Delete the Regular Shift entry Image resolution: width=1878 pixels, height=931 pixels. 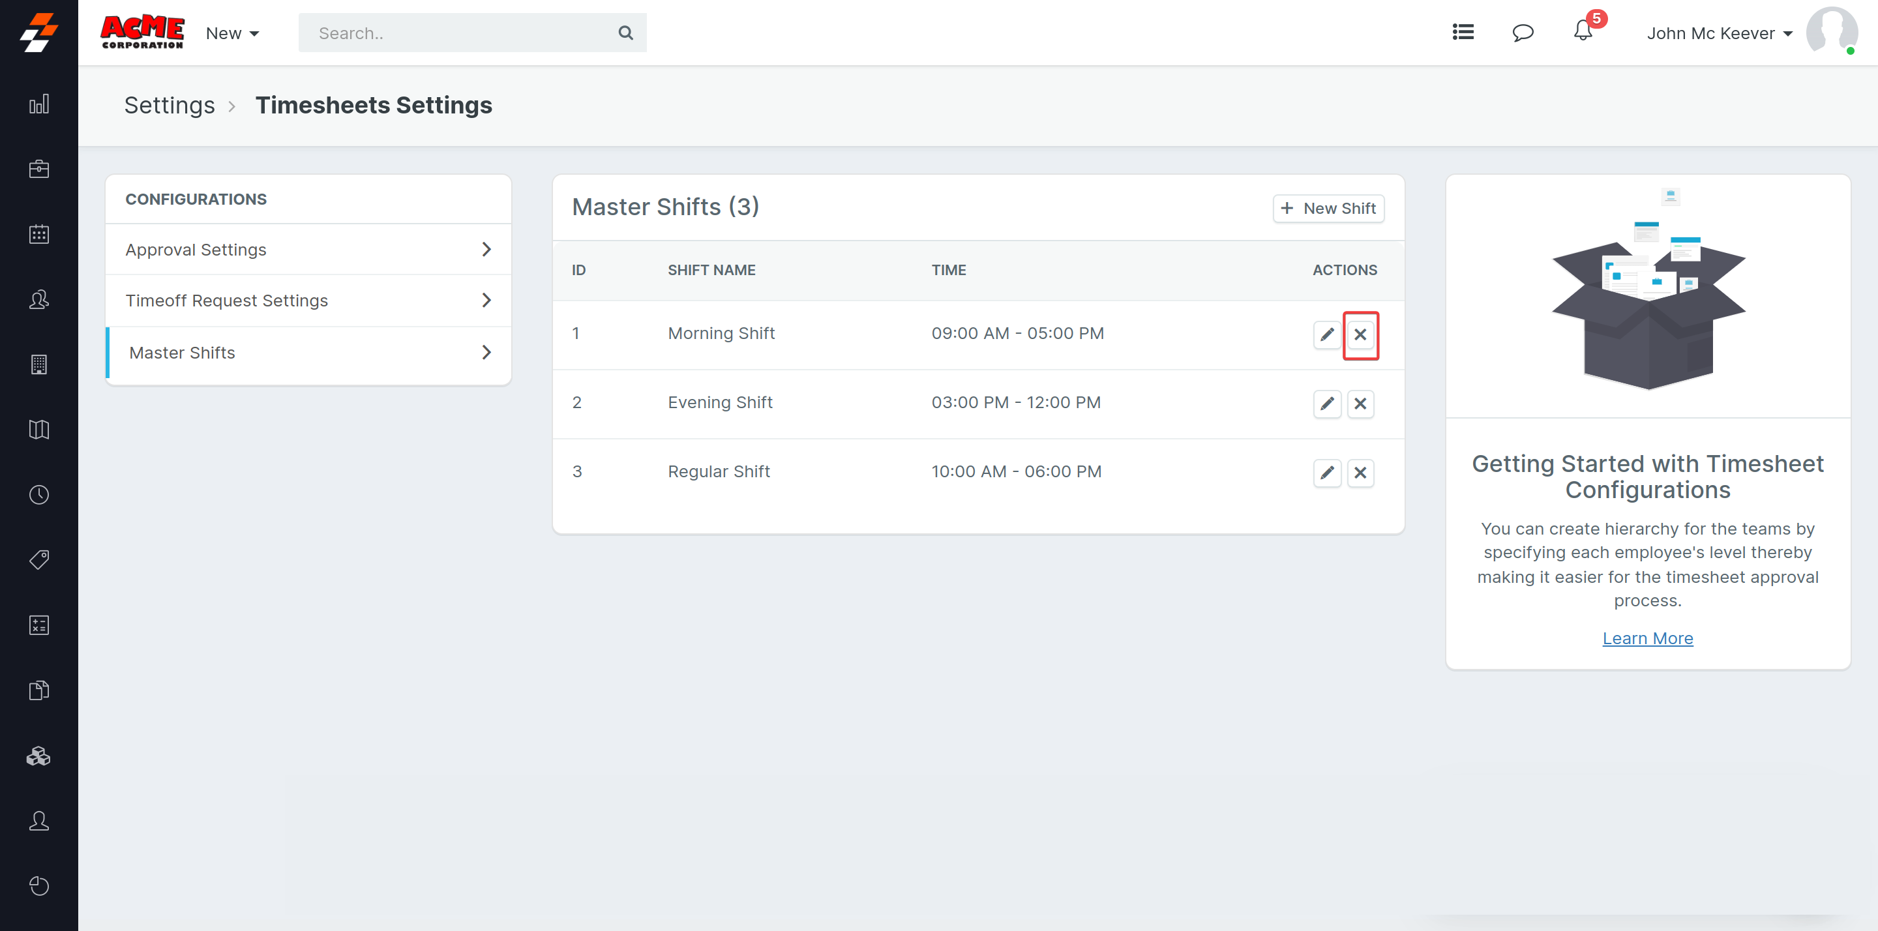pyautogui.click(x=1360, y=473)
